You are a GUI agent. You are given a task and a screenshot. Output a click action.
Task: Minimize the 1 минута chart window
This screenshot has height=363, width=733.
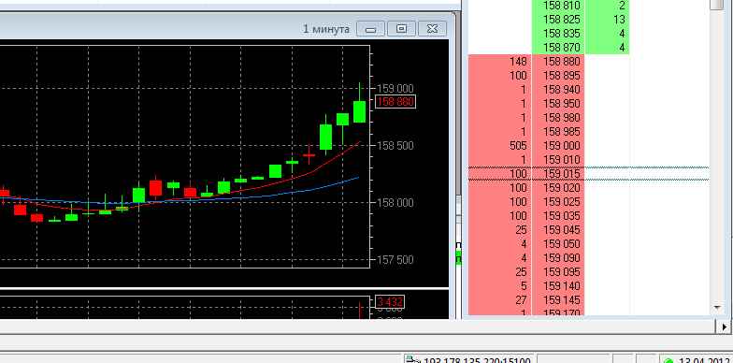click(x=370, y=29)
